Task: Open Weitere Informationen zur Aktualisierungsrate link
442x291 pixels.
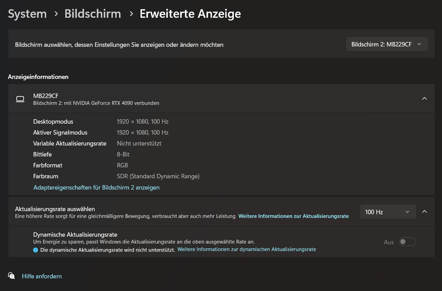Action: click(293, 216)
